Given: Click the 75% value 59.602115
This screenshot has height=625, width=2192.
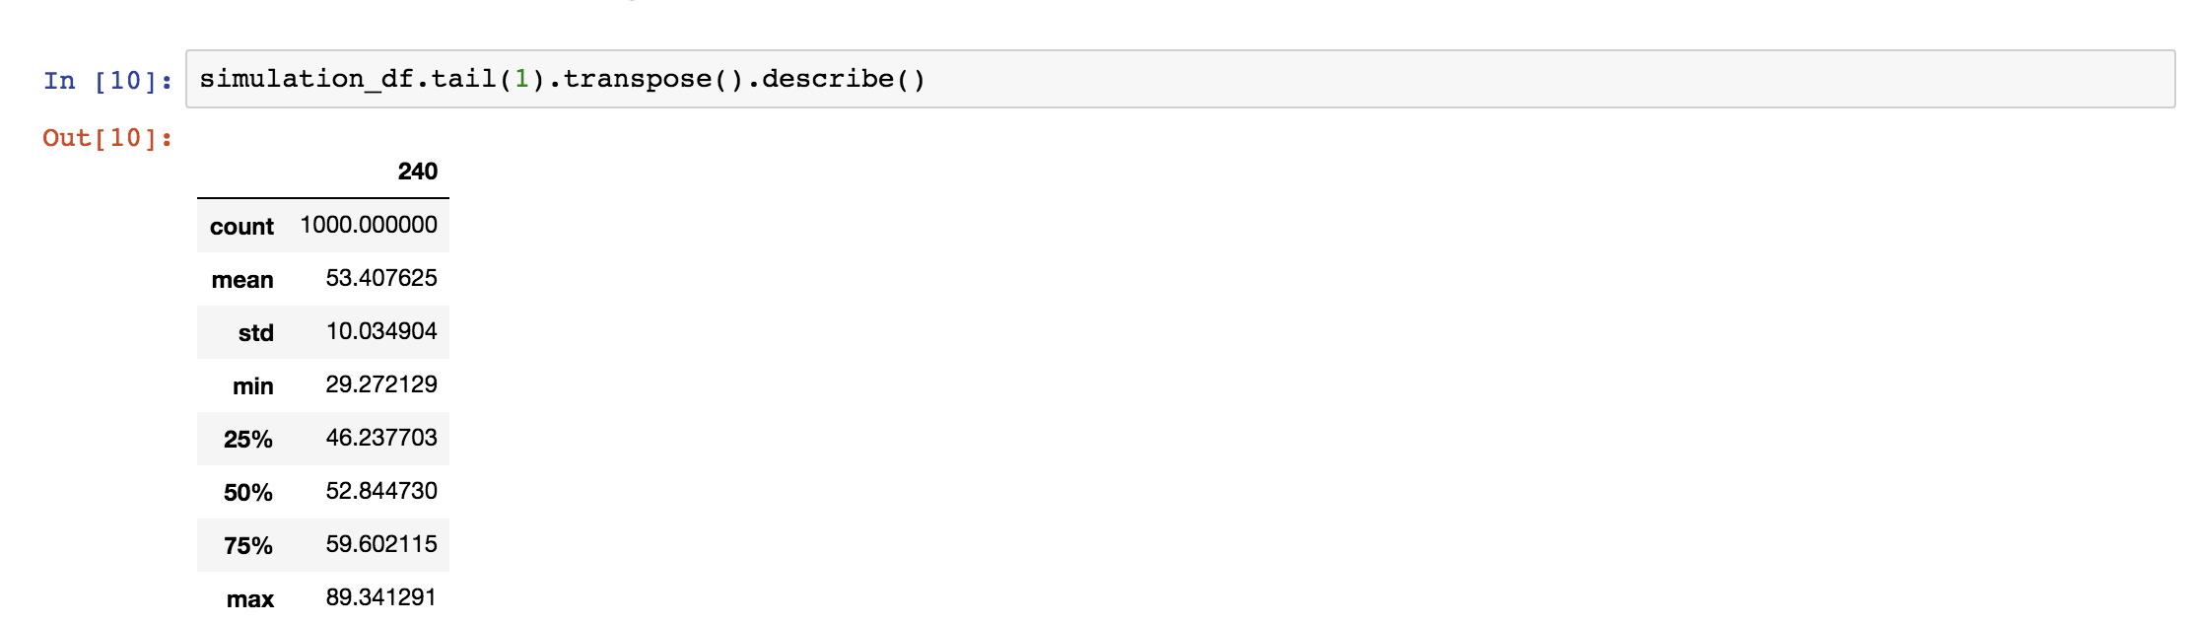Looking at the screenshot, I should (x=381, y=544).
